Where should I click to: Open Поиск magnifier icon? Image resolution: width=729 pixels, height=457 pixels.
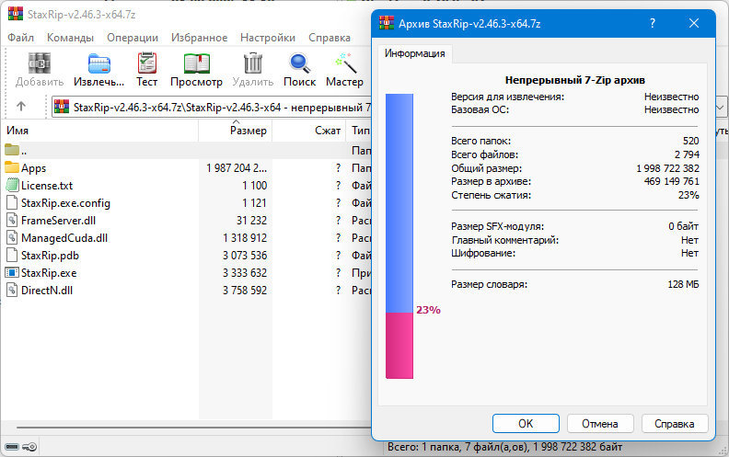(299, 63)
